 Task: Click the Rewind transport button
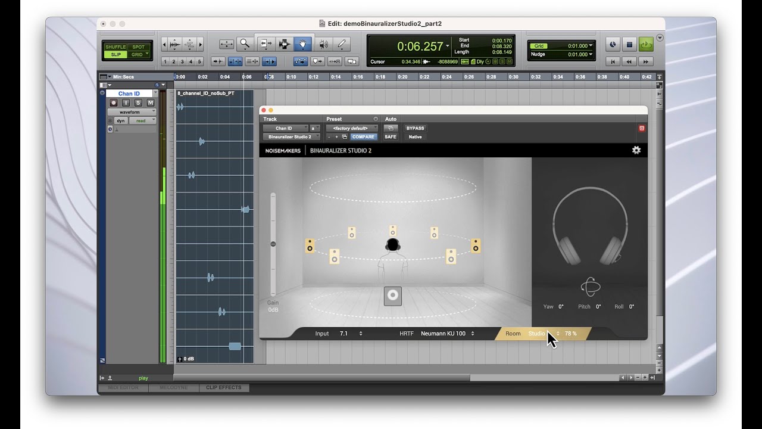[630, 61]
